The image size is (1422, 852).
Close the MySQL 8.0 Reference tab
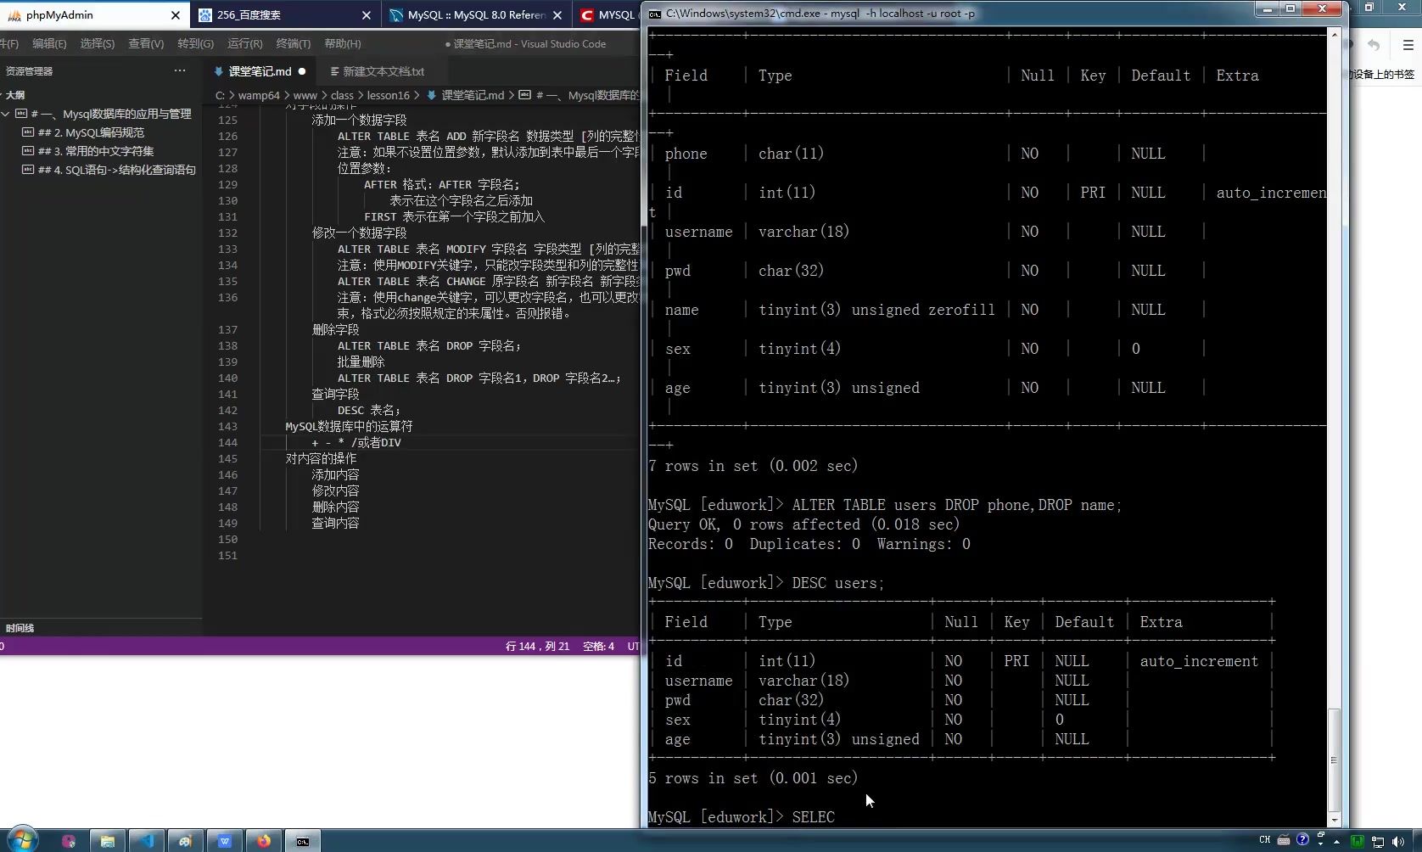point(557,15)
